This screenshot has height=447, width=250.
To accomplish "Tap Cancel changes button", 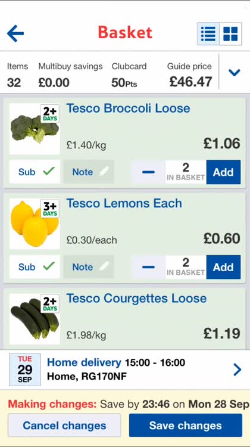I will (x=64, y=426).
